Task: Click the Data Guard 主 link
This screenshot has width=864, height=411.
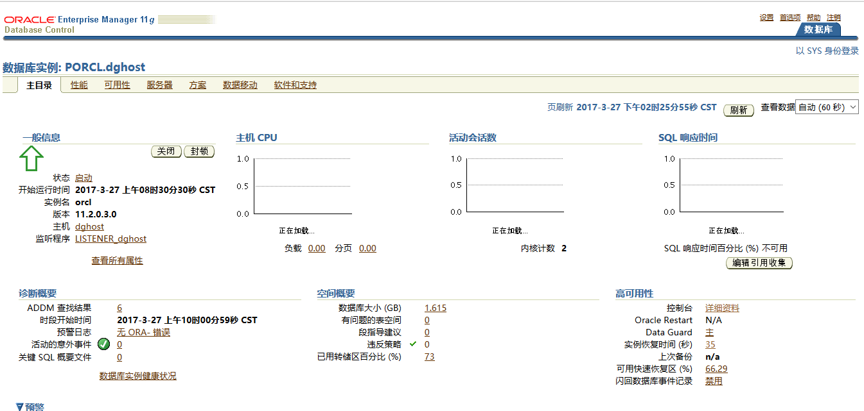Action: (709, 332)
